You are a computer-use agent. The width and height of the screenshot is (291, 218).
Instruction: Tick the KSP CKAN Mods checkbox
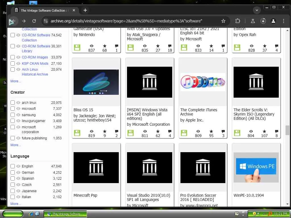click(x=13, y=63)
